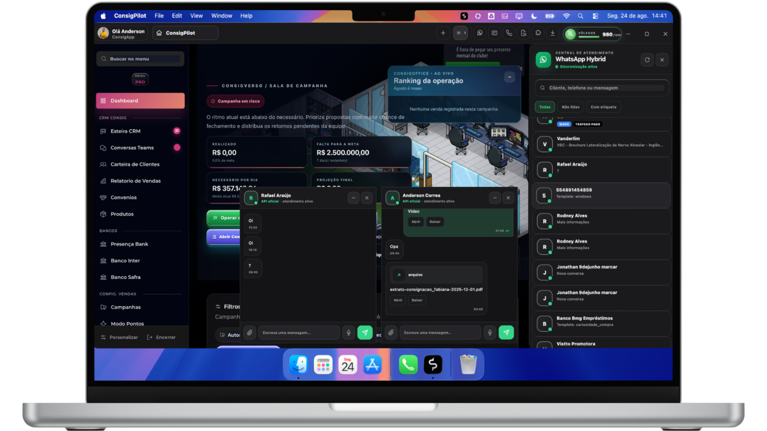Close the Rafael Araújo chat window
Screen dimensions: 767x431
point(367,198)
